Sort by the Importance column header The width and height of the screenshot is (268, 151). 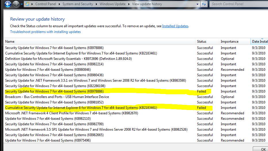click(230, 42)
